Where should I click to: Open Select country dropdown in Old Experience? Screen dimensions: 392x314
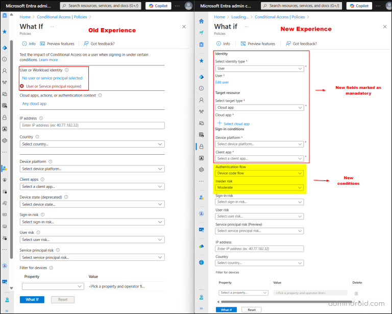[92, 144]
